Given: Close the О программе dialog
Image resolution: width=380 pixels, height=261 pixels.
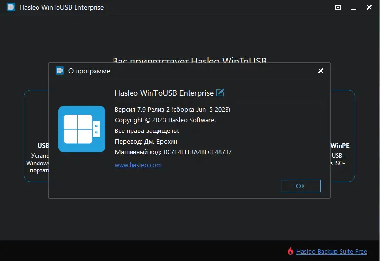Looking at the screenshot, I should pyautogui.click(x=321, y=71).
